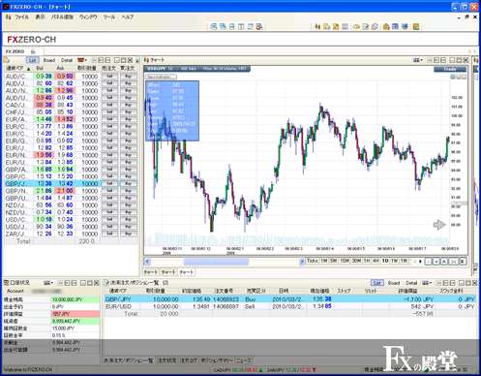This screenshot has height=376, width=481.
Task: Expand the rate panel side arrow
Action: point(137,60)
